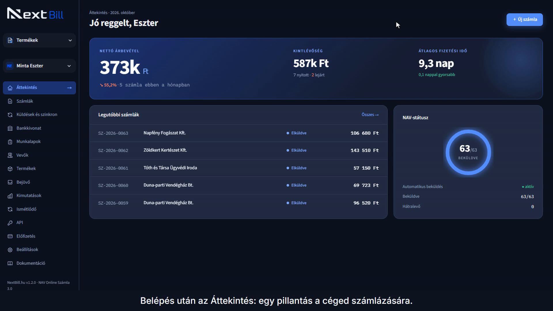Click the Munkalapok clipboard icon

(x=10, y=142)
